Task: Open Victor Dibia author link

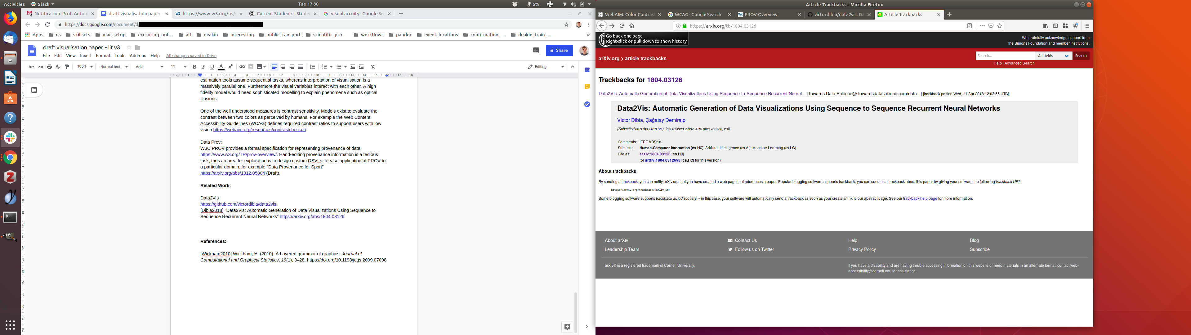Action: click(x=630, y=120)
